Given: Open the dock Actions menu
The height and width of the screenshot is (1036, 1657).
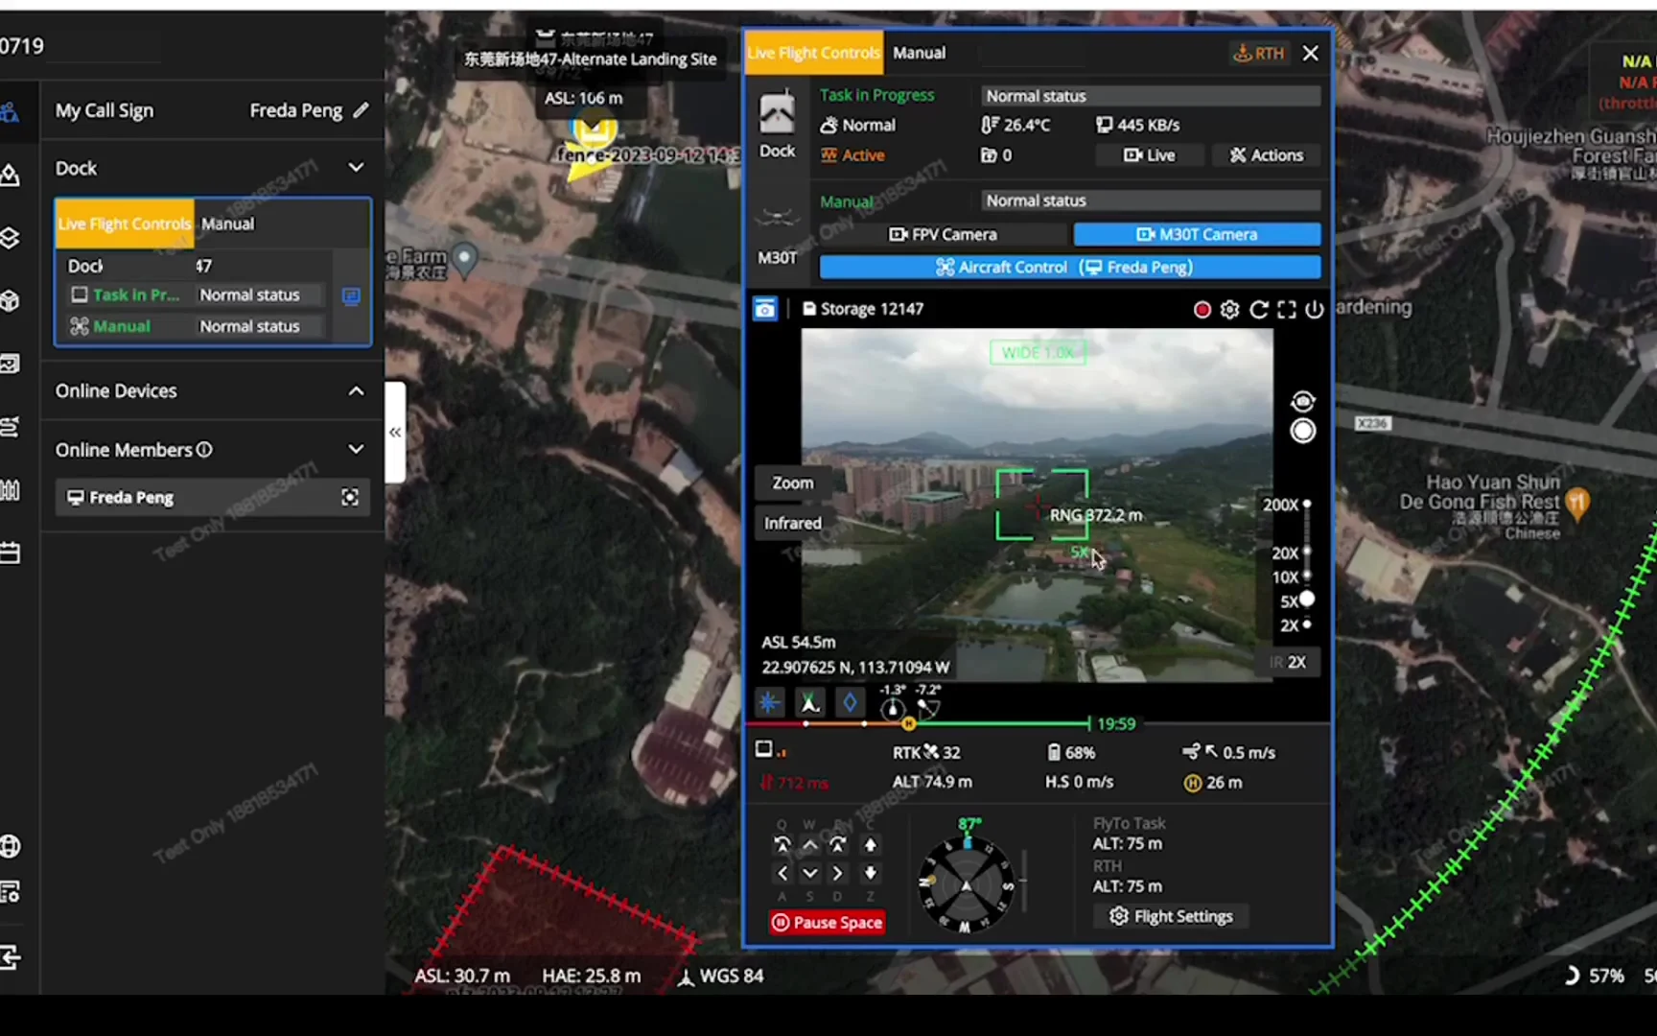Looking at the screenshot, I should (1267, 155).
